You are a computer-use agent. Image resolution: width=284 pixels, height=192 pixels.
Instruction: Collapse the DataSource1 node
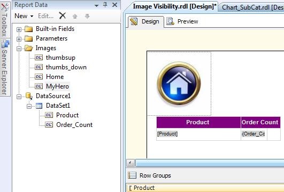point(19,97)
